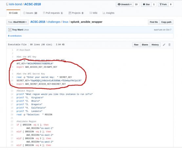Open the ACSC-2018 repository title link
182x151 pixels.
(x=32, y=4)
